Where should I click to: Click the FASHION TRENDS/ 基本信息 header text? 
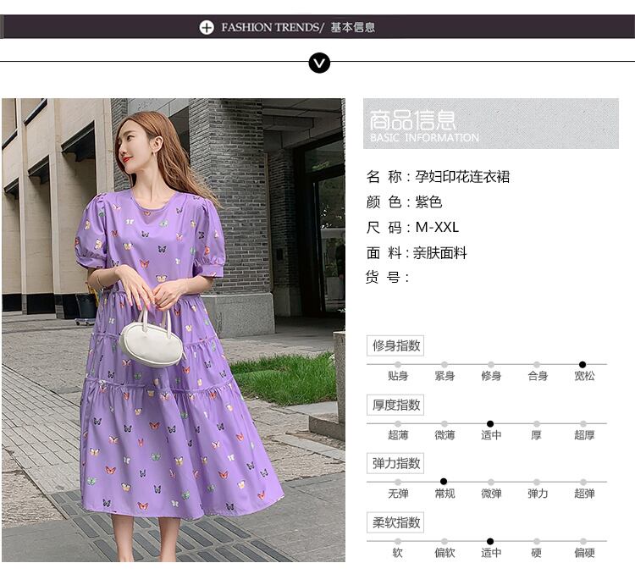pyautogui.click(x=298, y=28)
